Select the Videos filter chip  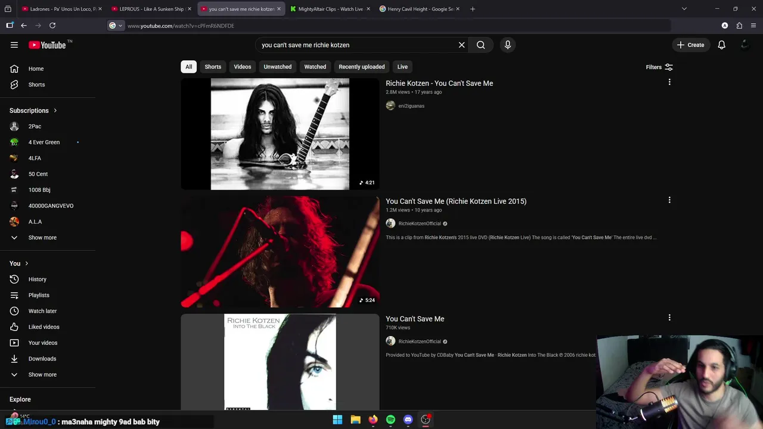pos(243,67)
